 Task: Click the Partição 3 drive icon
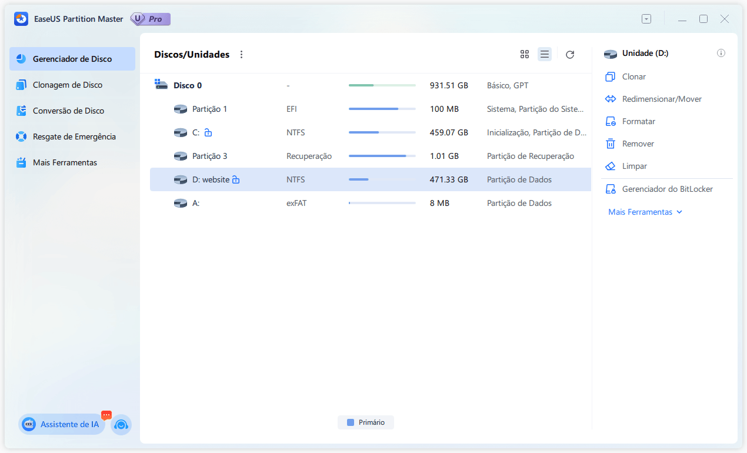pos(181,156)
